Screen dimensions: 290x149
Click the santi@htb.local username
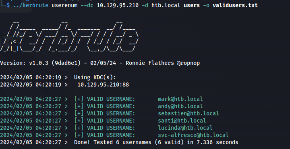point(182,121)
